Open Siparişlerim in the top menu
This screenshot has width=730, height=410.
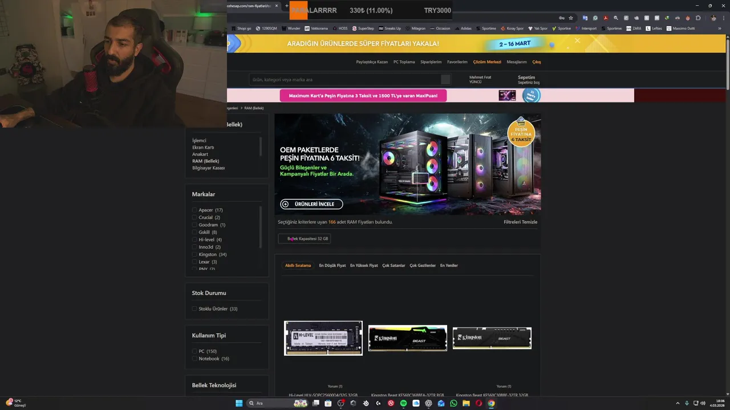pos(431,62)
